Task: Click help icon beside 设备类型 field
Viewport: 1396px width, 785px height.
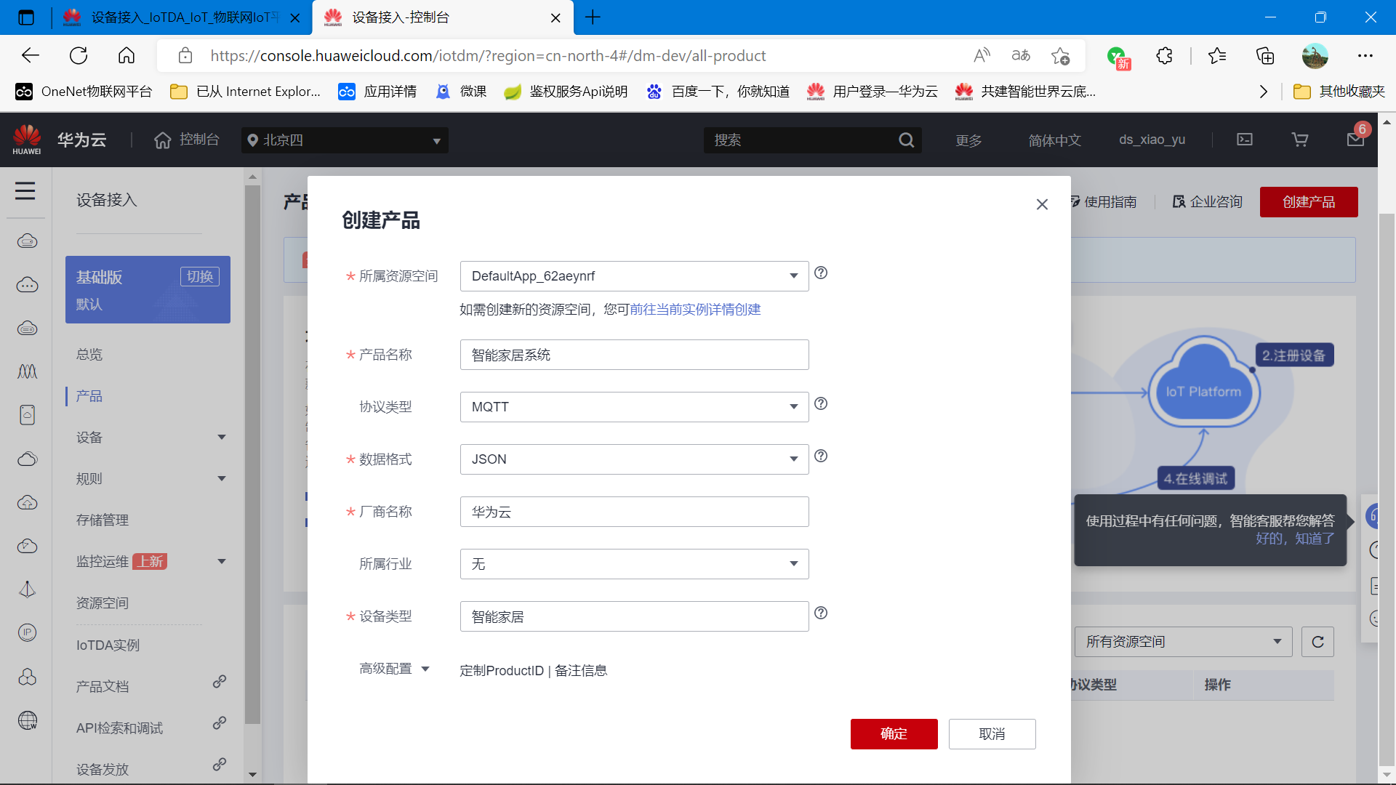Action: point(821,613)
